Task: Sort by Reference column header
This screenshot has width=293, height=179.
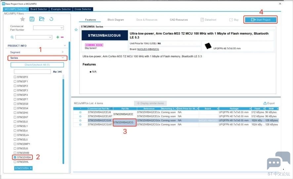Action: 149,109
